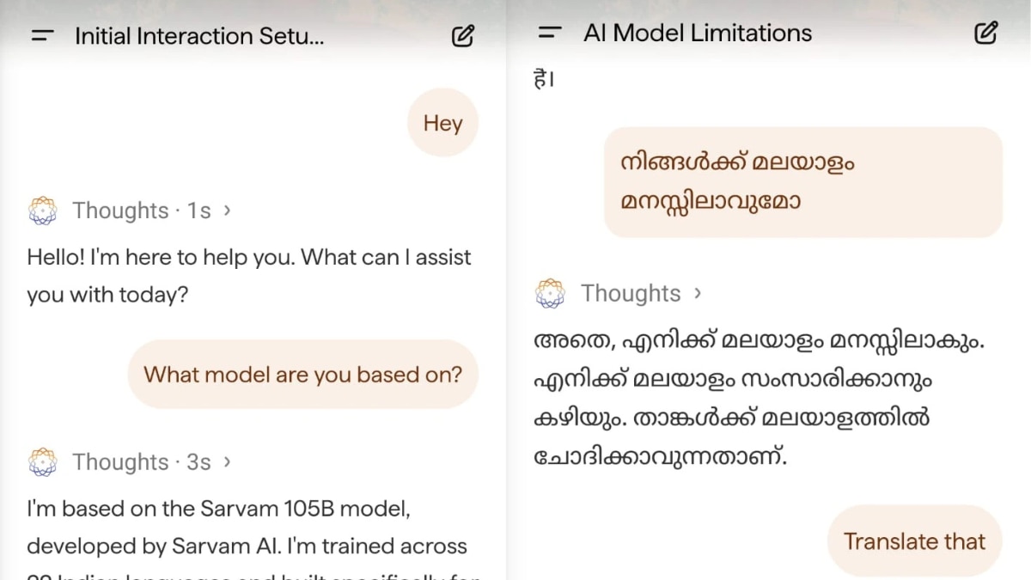Tap the 'Translate that' message bubble
Viewport: 1031px width, 580px height.
click(x=914, y=541)
